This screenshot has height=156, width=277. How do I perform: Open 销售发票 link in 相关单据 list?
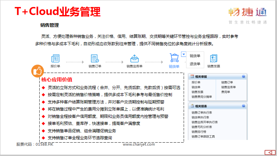[197, 92]
